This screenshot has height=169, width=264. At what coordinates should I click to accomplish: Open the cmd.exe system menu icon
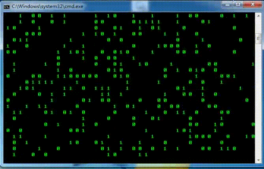coord(7,7)
